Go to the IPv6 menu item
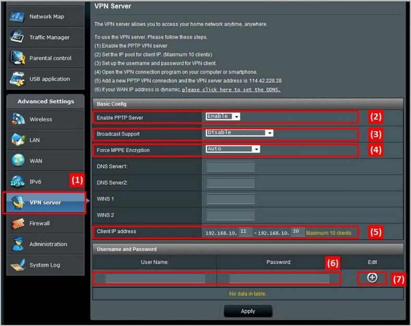This screenshot has width=411, height=326. pyautogui.click(x=35, y=182)
